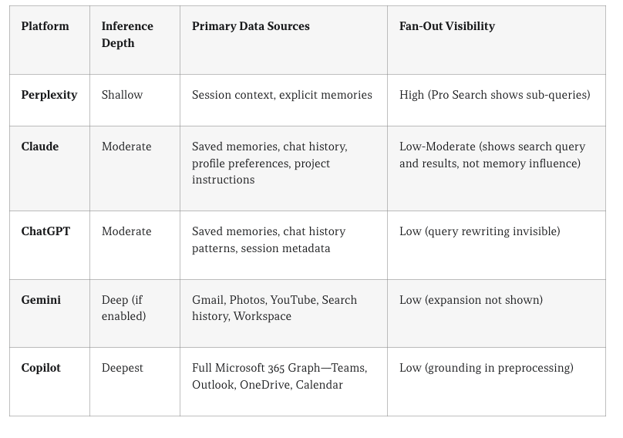
Task: Click "Low (expansion not shown)" cell
Action: 470,300
